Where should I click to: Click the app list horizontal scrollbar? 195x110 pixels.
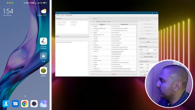coord(113,71)
